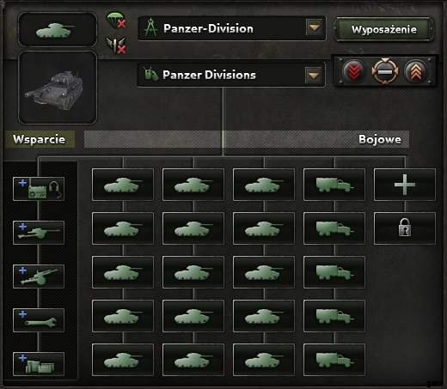Switch to Wsparcie support section
This screenshot has height=389, width=447.
click(x=40, y=139)
